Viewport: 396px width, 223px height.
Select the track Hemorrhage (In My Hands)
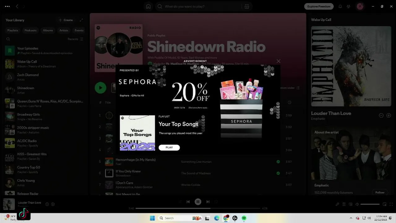[136, 160]
